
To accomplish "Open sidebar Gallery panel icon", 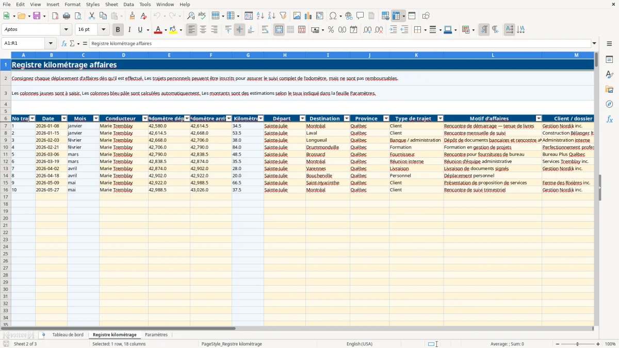I will [609, 90].
